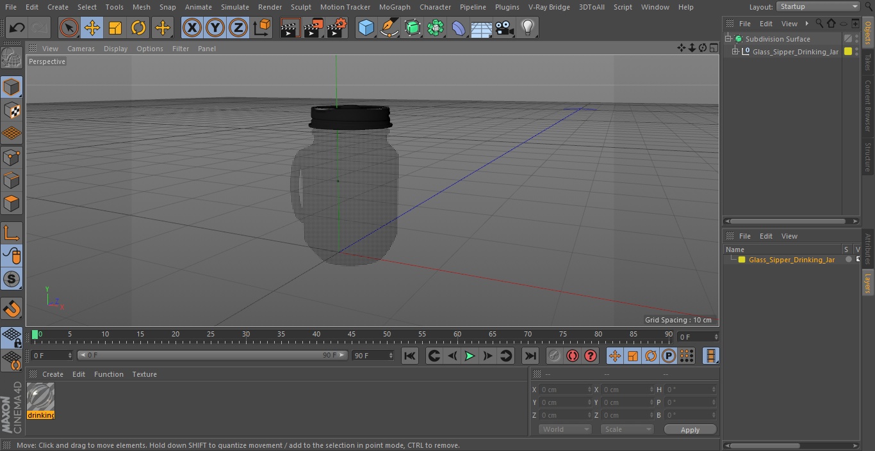The image size is (875, 451).
Task: Open the File menu
Action: pyautogui.click(x=10, y=7)
